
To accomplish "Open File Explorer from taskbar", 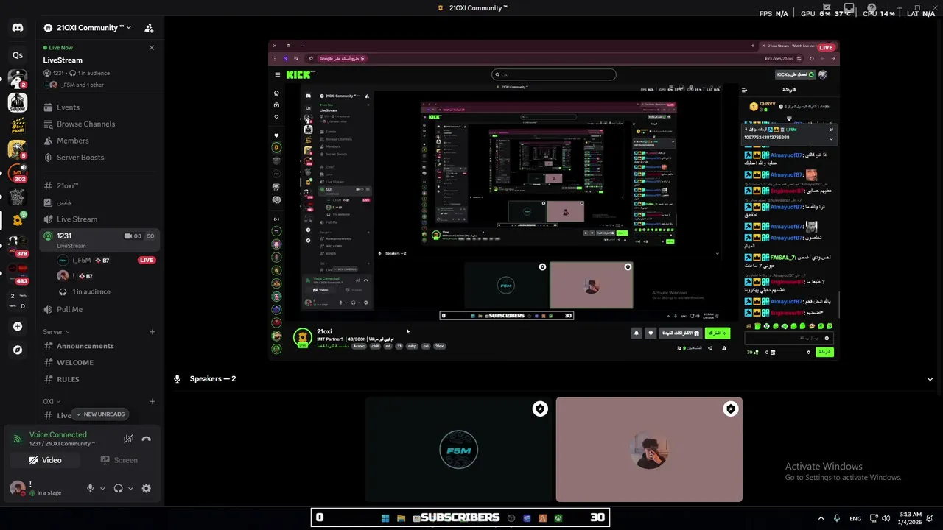I will (401, 518).
